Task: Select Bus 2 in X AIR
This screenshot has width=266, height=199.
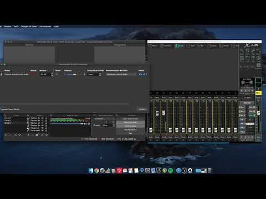Action: 252,107
